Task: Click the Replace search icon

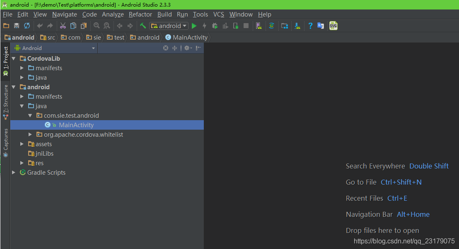Action: pyautogui.click(x=107, y=26)
